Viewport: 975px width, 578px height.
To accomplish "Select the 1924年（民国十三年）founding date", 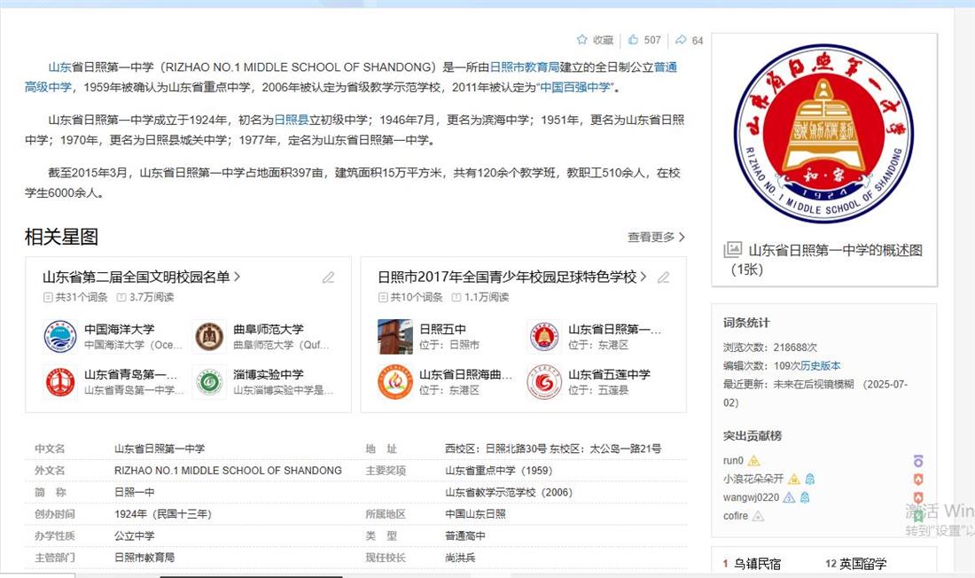I will click(x=163, y=514).
